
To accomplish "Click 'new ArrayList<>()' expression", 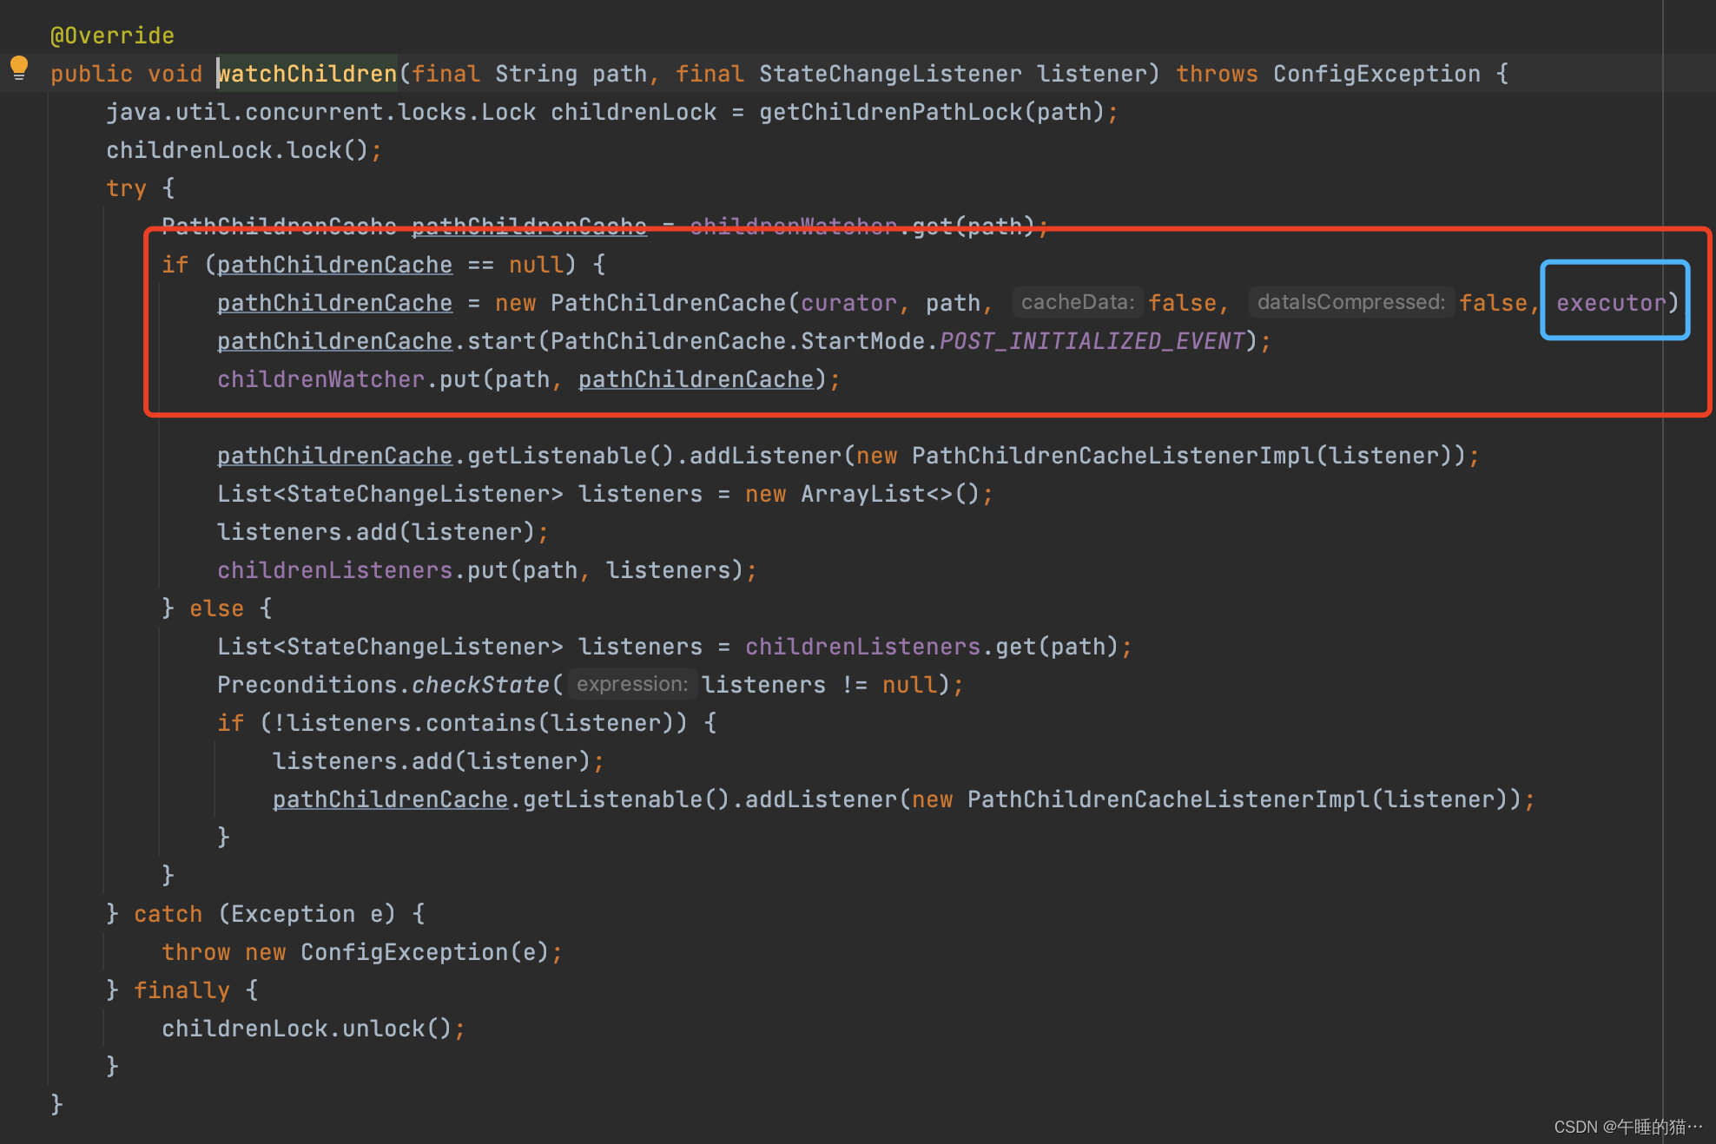I will pos(862,494).
